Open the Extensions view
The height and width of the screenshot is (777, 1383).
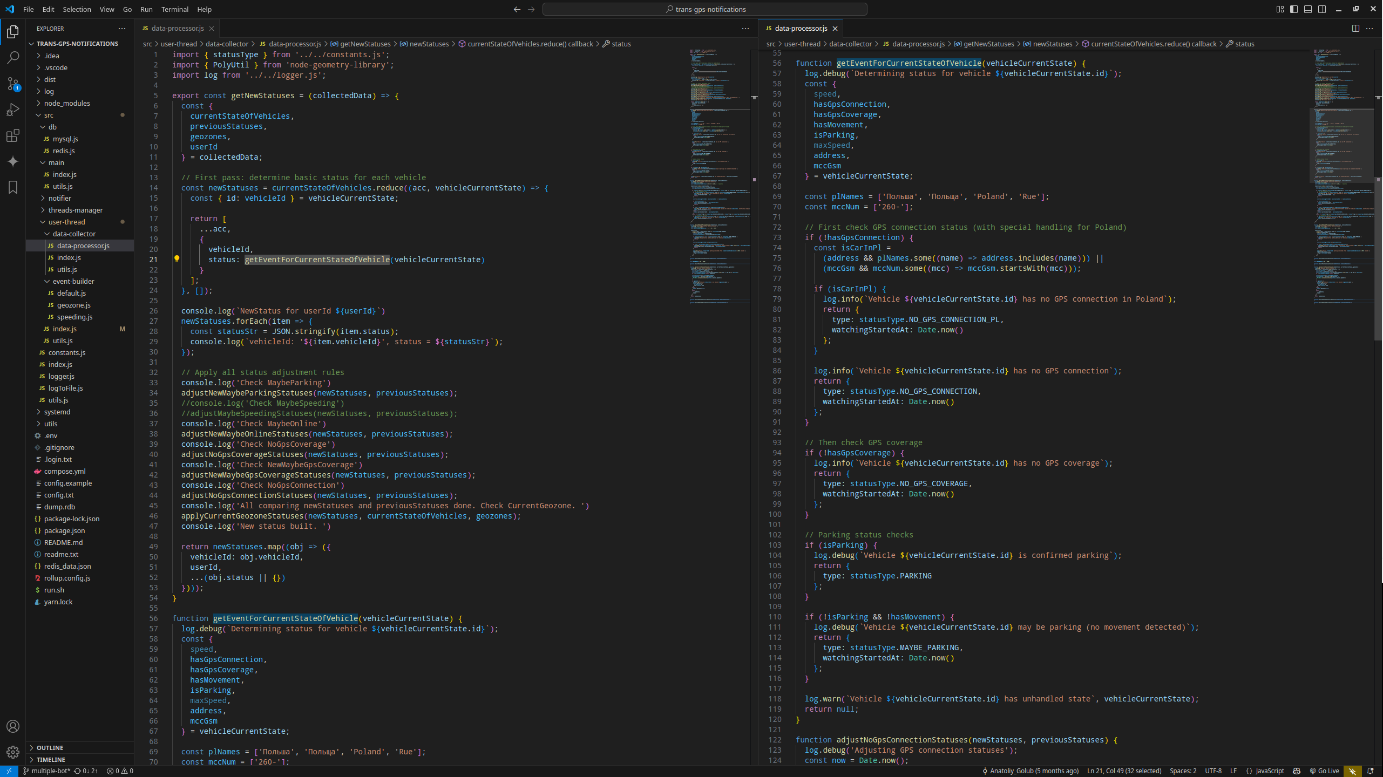[x=13, y=135]
